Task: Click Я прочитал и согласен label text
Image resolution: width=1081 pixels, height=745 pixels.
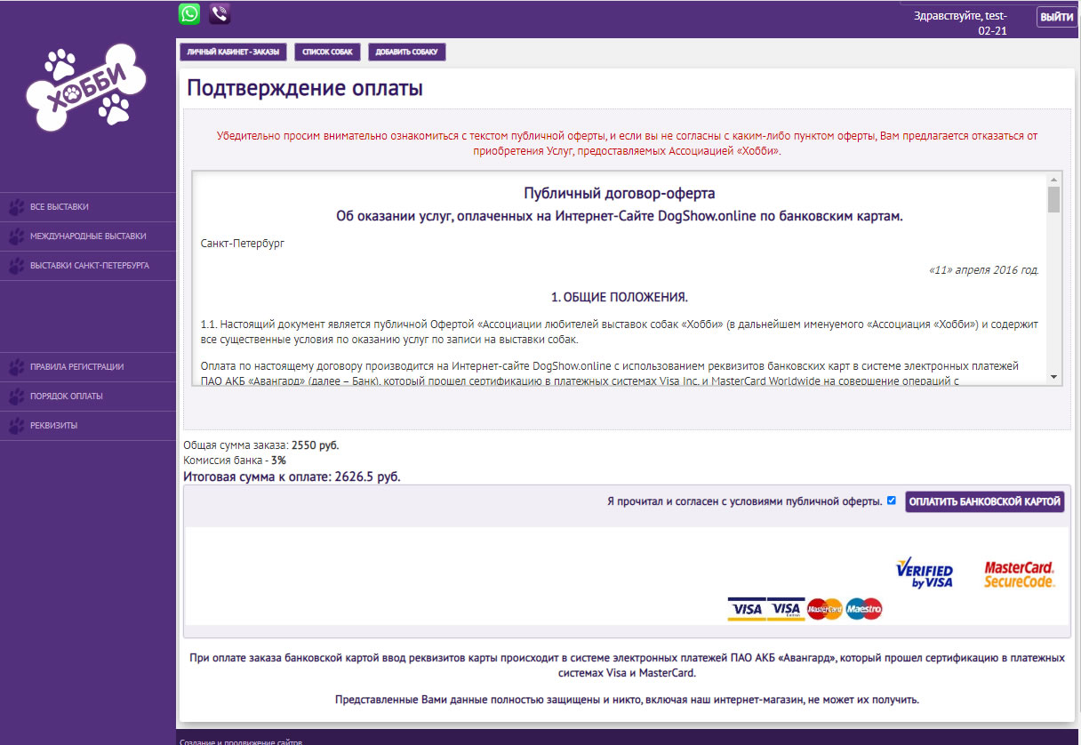Action: [x=745, y=501]
